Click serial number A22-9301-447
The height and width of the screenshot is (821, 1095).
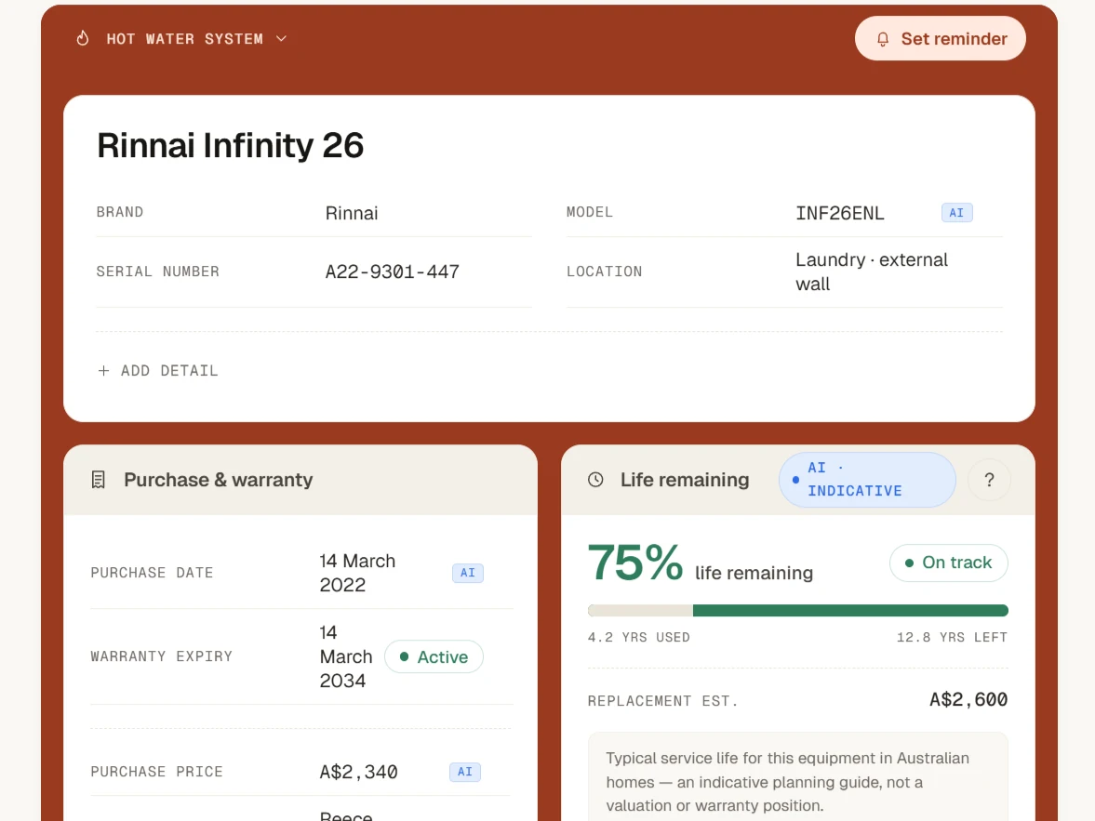[392, 271]
